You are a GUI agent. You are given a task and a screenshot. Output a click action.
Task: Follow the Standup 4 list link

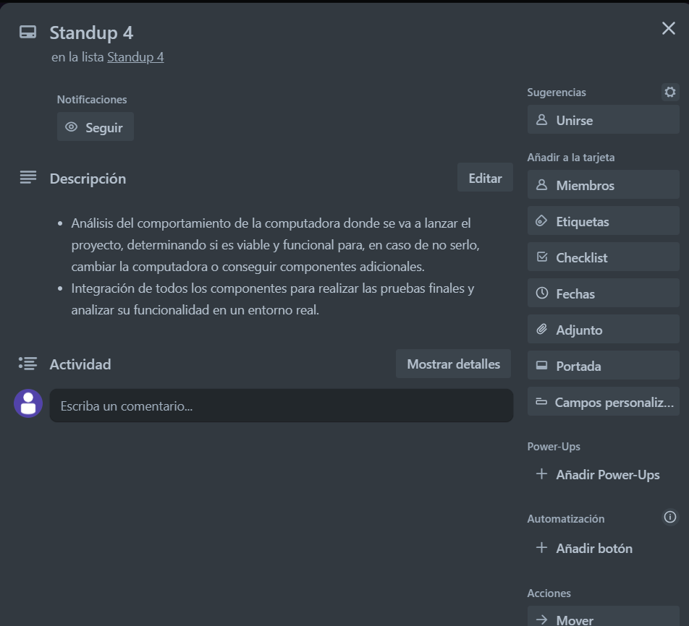[135, 56]
